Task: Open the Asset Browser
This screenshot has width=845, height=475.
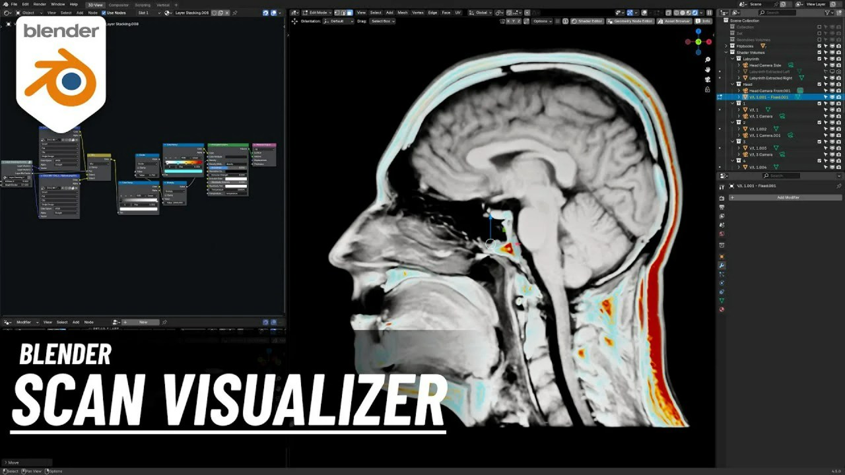Action: (x=677, y=20)
